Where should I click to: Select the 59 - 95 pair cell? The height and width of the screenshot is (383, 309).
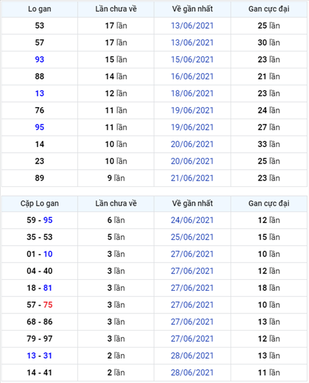(39, 220)
